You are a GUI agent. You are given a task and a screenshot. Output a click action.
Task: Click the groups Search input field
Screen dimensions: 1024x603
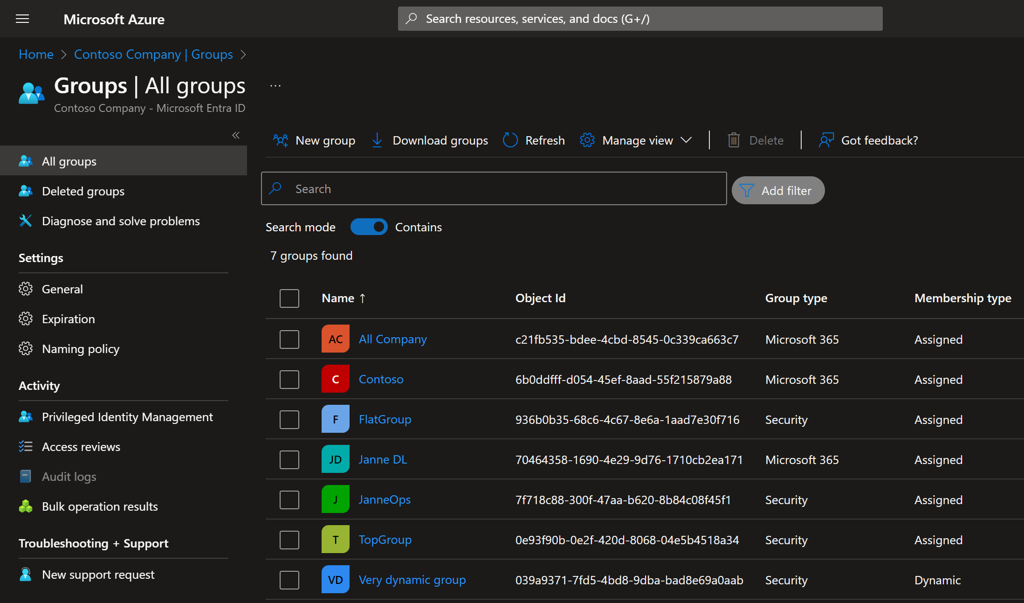click(x=494, y=188)
